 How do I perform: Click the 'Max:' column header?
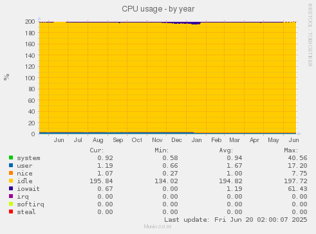pos(291,150)
